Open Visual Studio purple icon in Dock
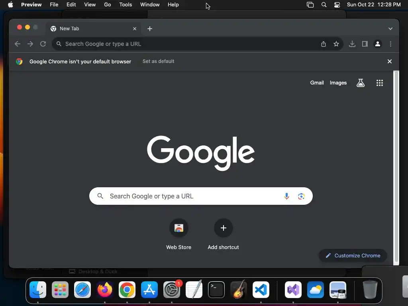 (x=293, y=290)
